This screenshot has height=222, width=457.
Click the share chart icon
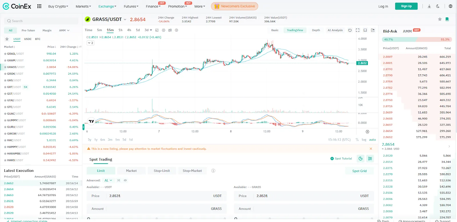coord(373,30)
